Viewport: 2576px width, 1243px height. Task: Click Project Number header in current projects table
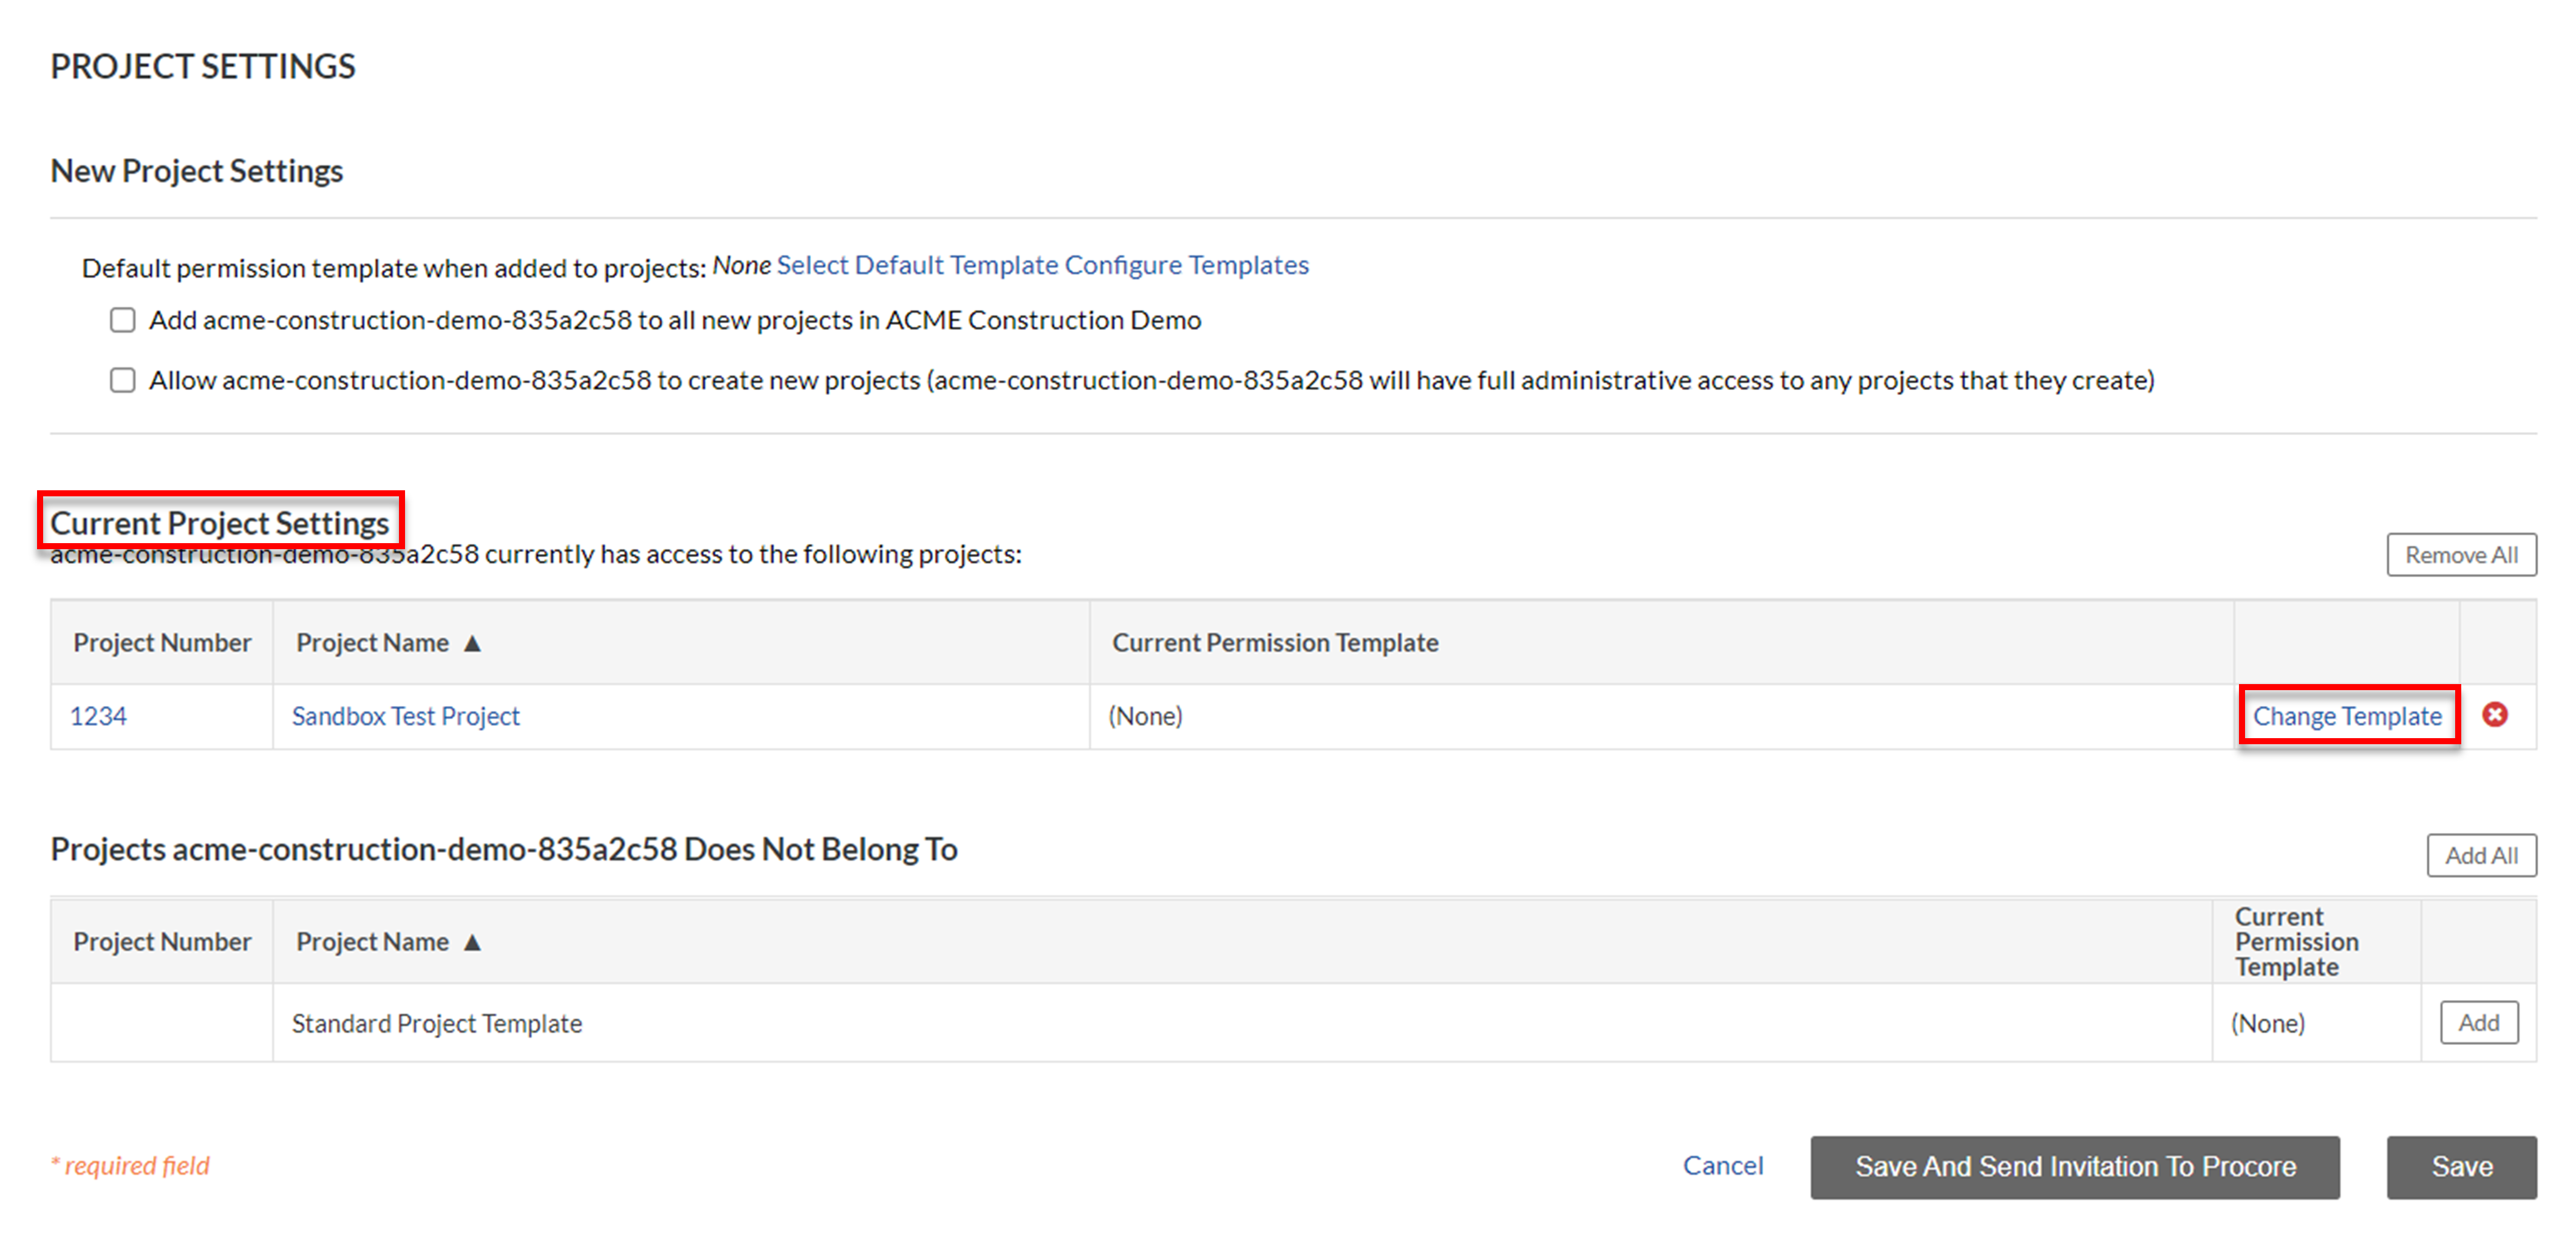pyautogui.click(x=162, y=643)
